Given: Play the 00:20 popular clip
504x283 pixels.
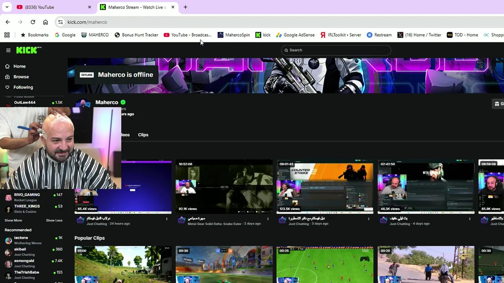Looking at the screenshot, I should (426, 265).
